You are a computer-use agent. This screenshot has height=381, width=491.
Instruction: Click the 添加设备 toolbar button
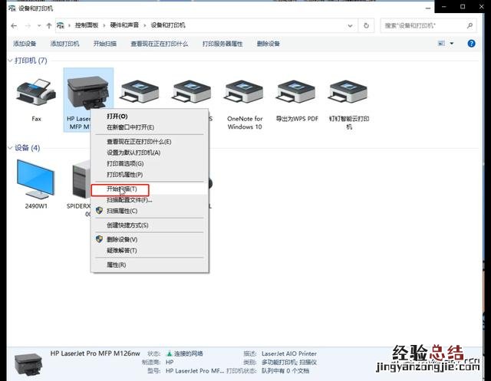point(25,44)
